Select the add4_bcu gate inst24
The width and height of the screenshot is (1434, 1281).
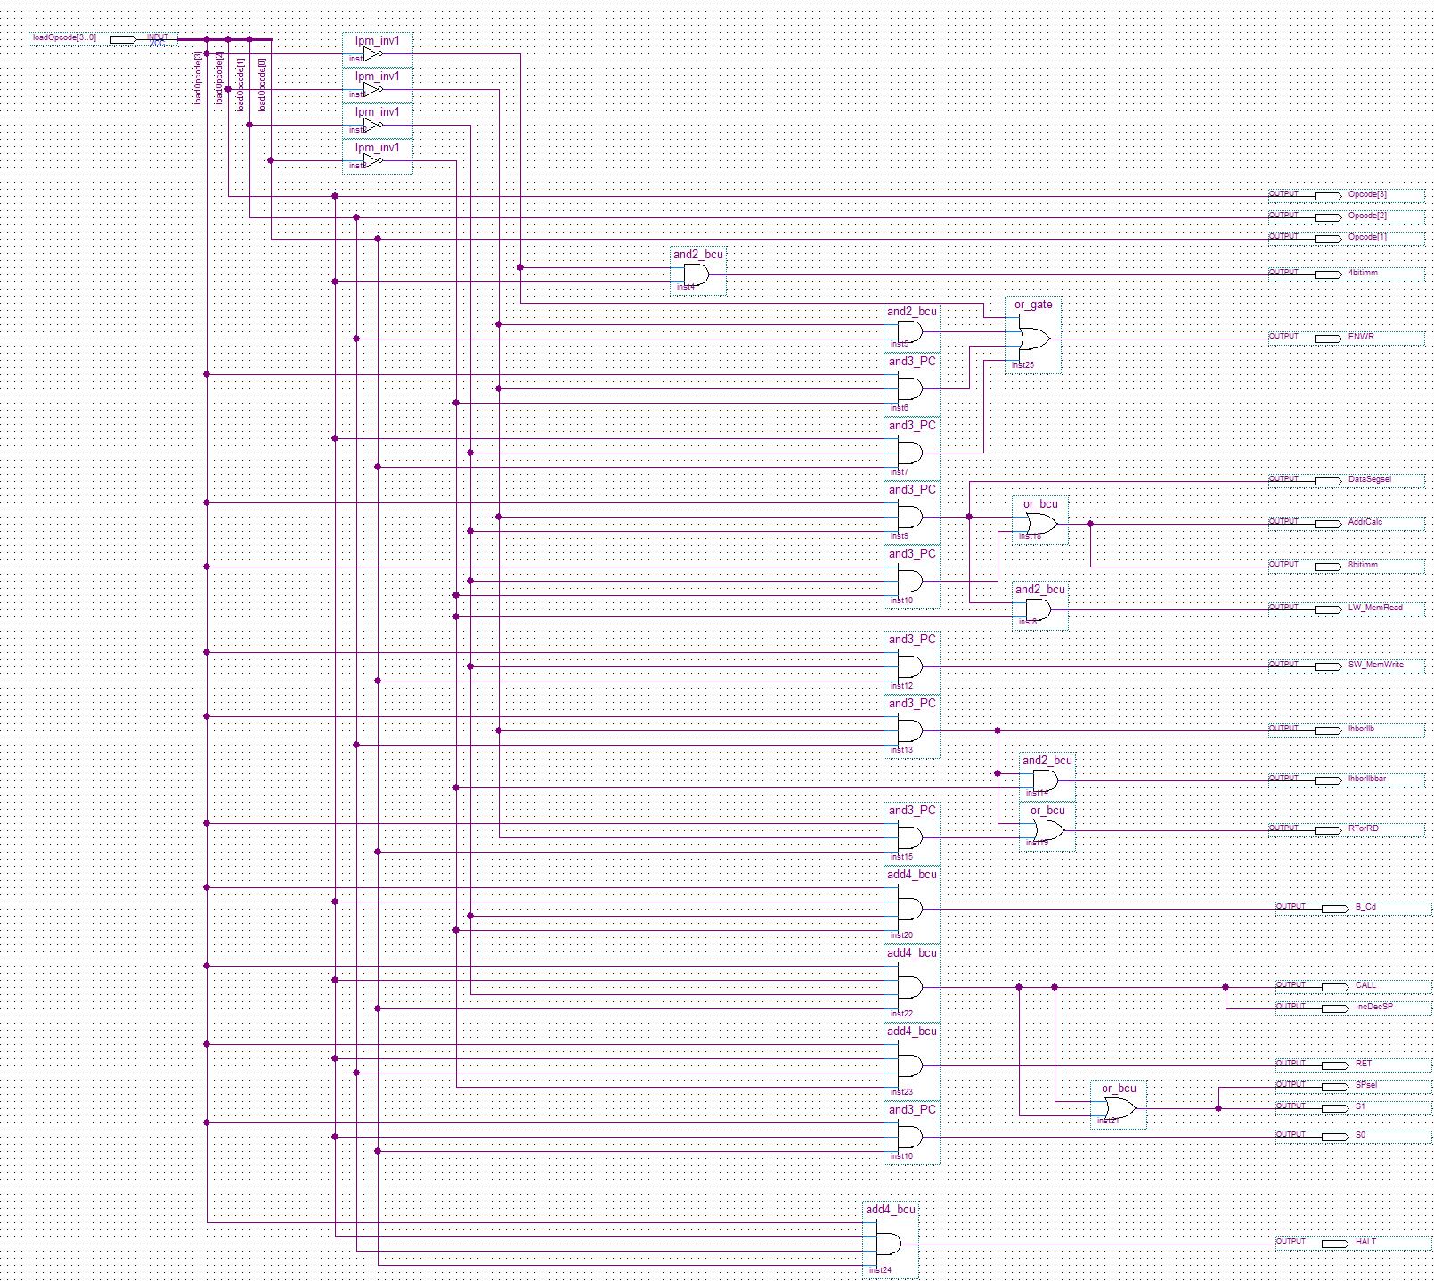(x=889, y=1244)
